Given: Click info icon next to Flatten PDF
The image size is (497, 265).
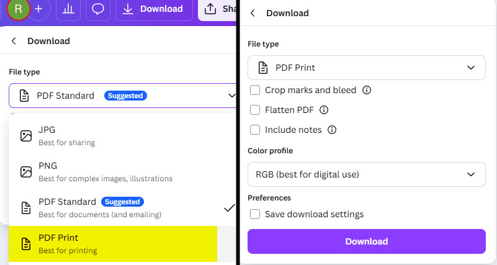Looking at the screenshot, I should [323, 110].
